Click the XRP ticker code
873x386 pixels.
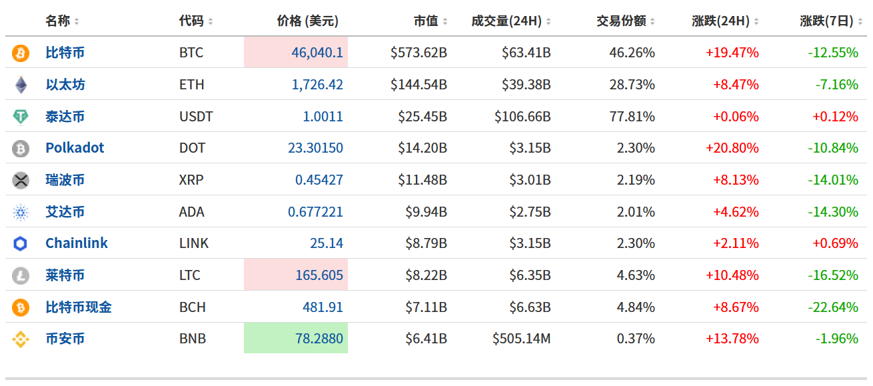coord(191,180)
